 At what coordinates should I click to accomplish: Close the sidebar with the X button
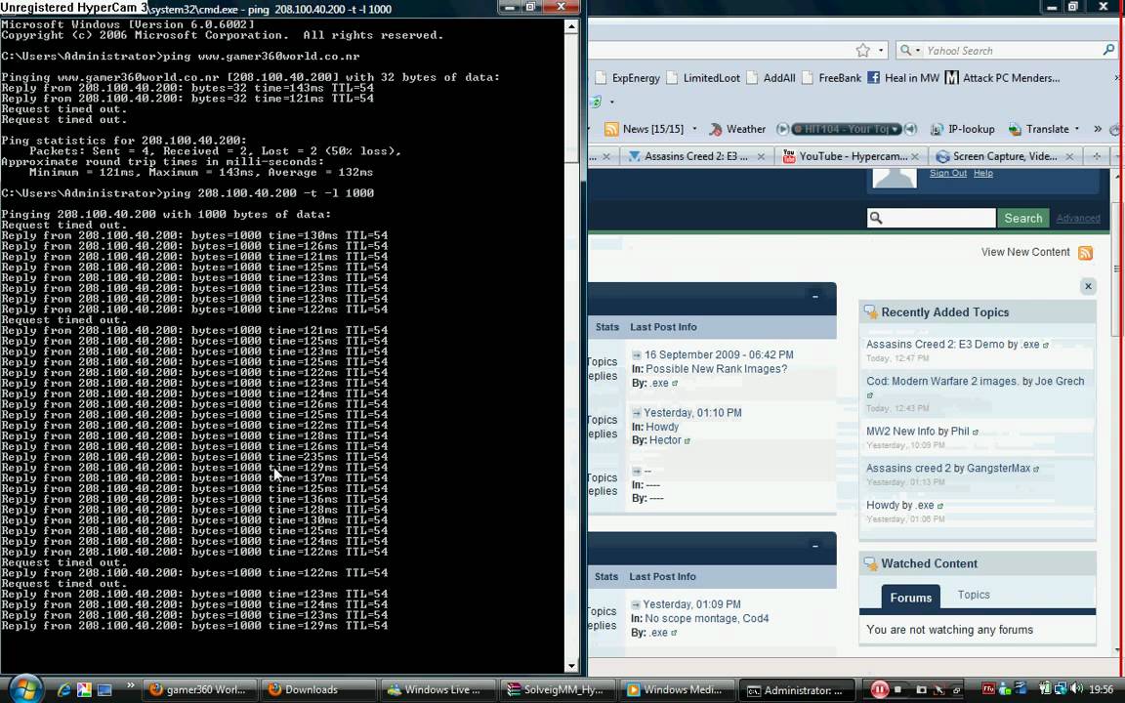point(1089,286)
